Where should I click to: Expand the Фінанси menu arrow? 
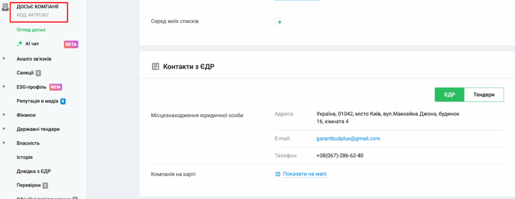click(4, 115)
